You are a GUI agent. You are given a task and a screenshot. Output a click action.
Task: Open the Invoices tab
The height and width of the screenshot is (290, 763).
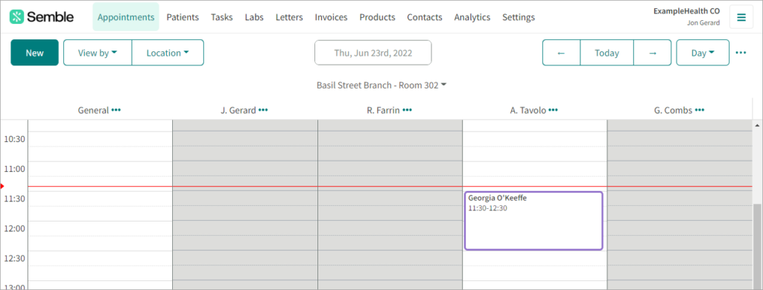click(x=331, y=17)
